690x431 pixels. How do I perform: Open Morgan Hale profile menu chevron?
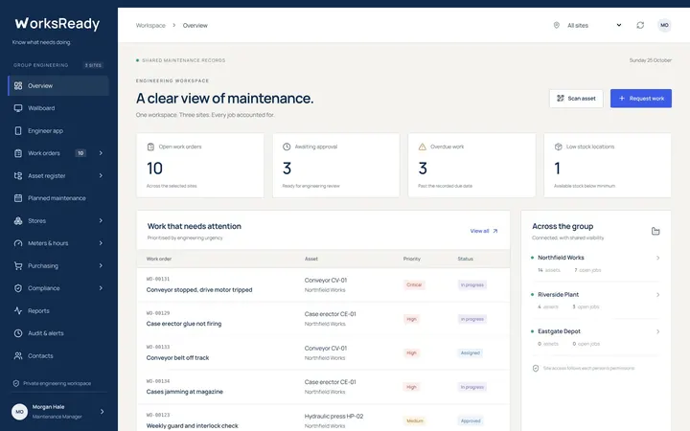103,412
